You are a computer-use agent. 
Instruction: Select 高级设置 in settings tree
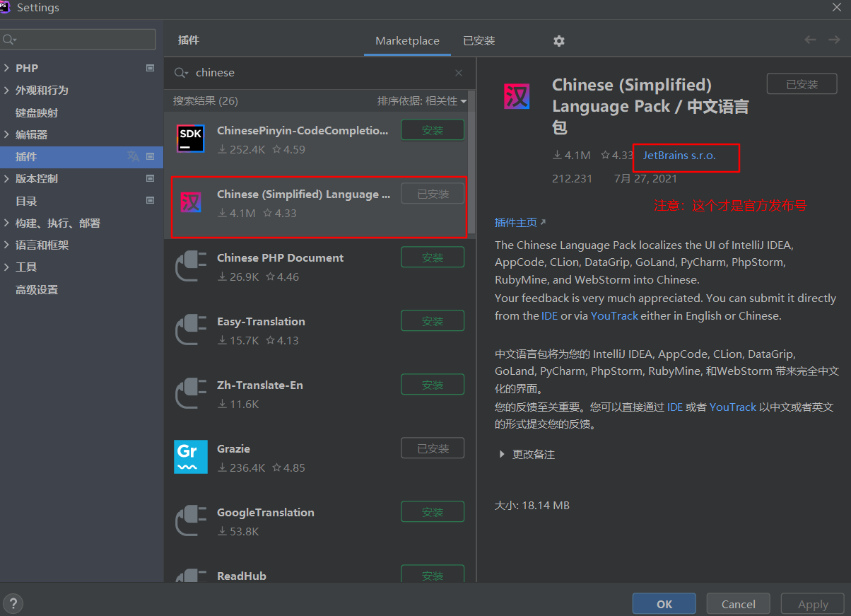[37, 289]
